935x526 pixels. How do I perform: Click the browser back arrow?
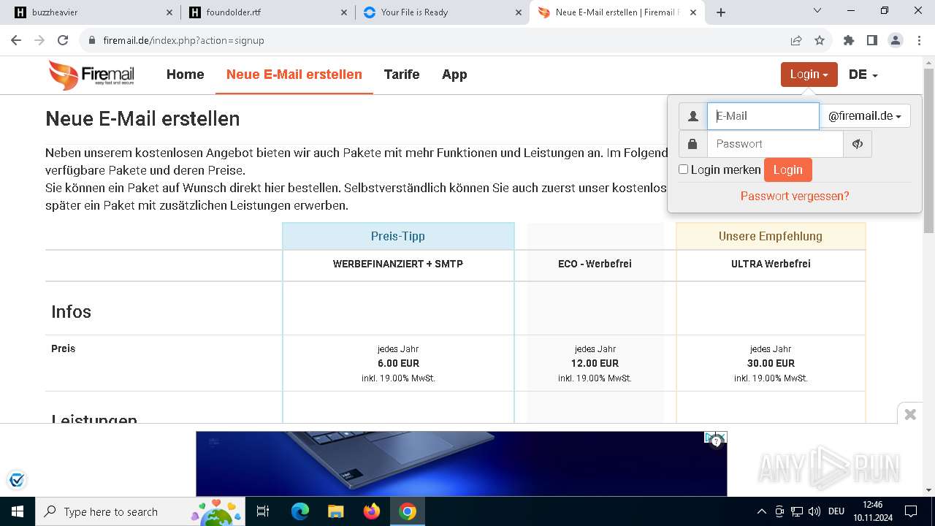pos(17,40)
